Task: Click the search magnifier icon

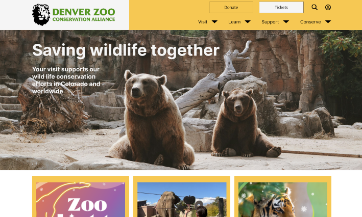Action: tap(315, 7)
